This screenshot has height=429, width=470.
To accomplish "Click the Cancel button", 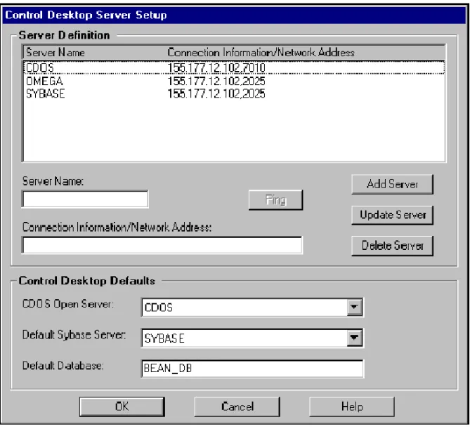I will point(237,407).
